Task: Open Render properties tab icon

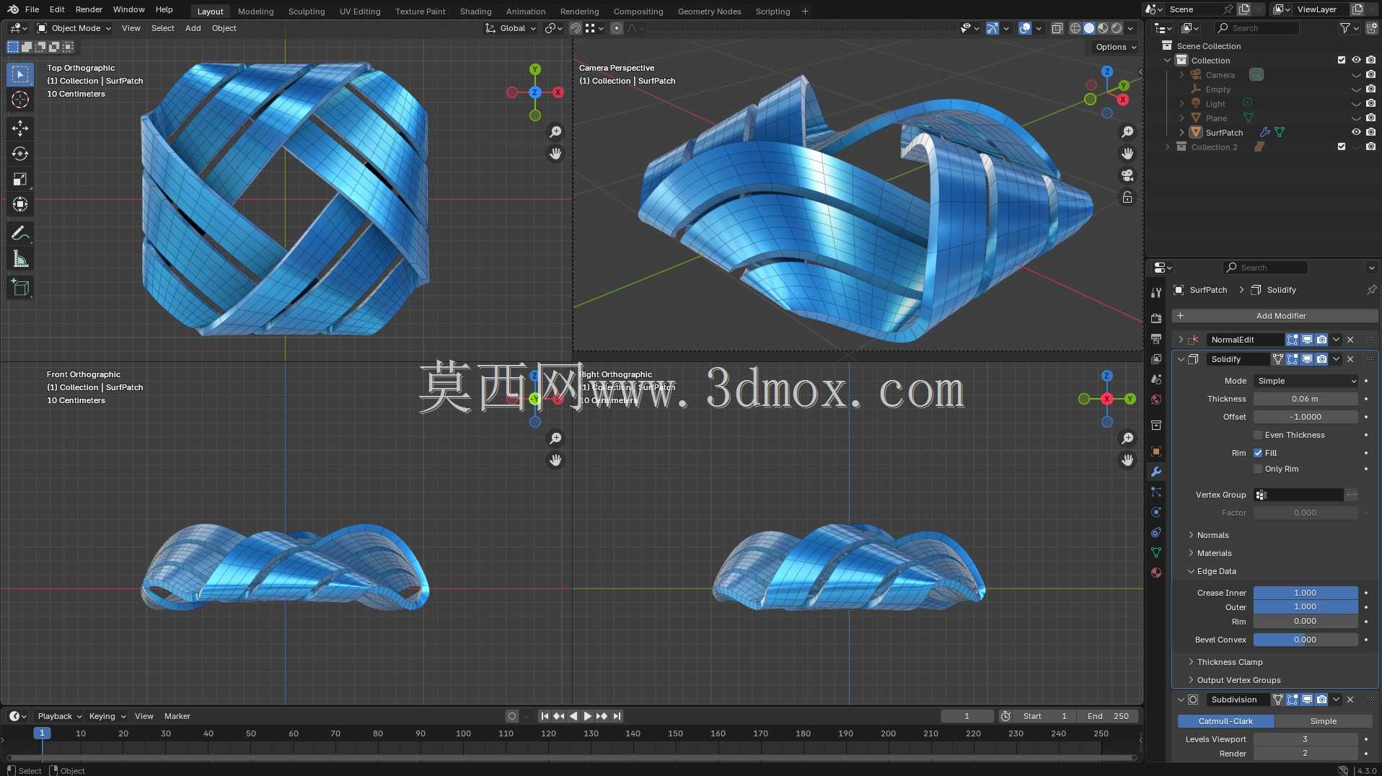Action: point(1156,318)
